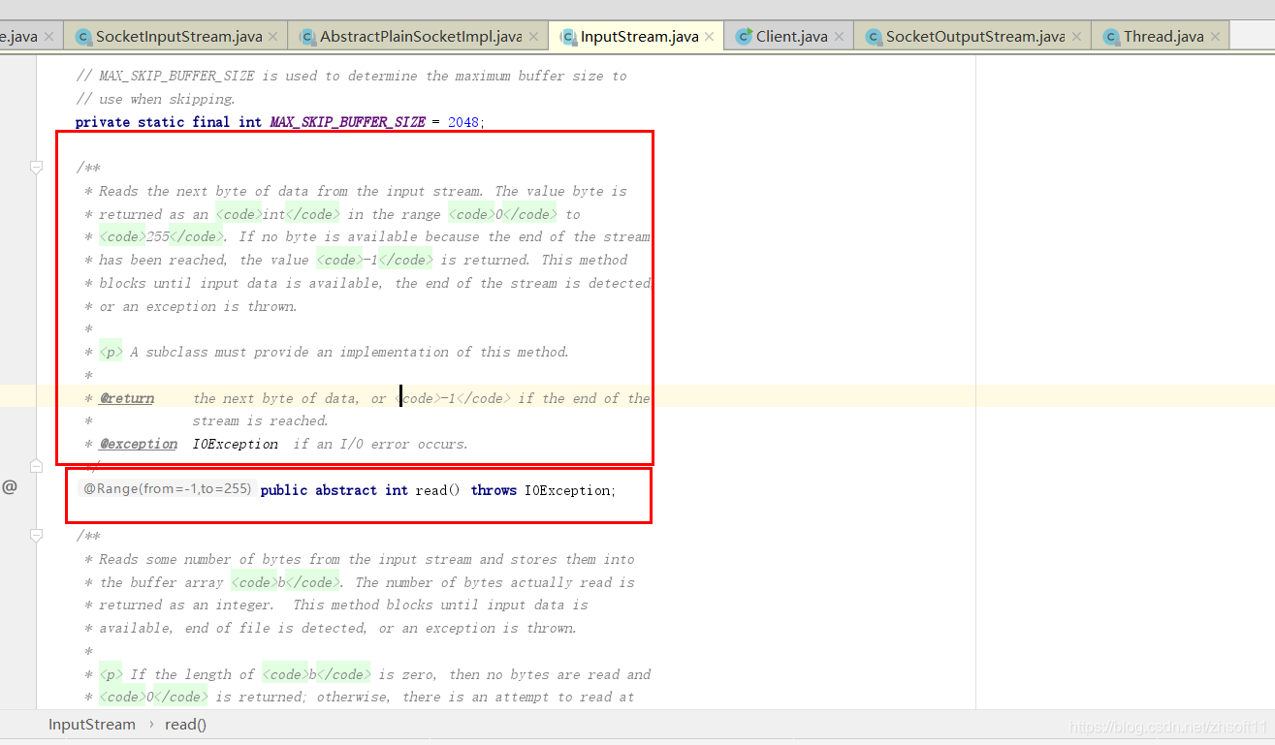Screen dimensions: 1275x745
Task: Click the value 2048 in the code
Action: click(x=463, y=122)
